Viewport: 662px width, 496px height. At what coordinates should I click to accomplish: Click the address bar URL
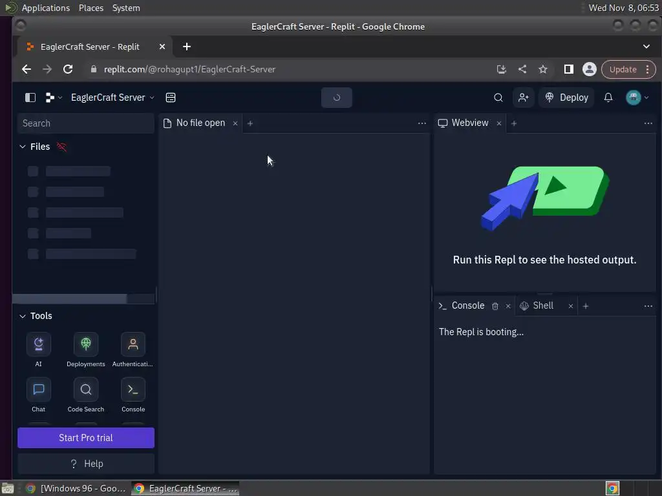pyautogui.click(x=189, y=69)
